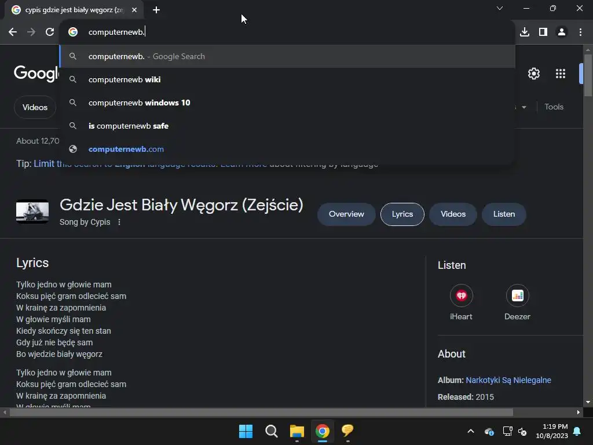
Task: Open the network tray icon
Action: [507, 431]
